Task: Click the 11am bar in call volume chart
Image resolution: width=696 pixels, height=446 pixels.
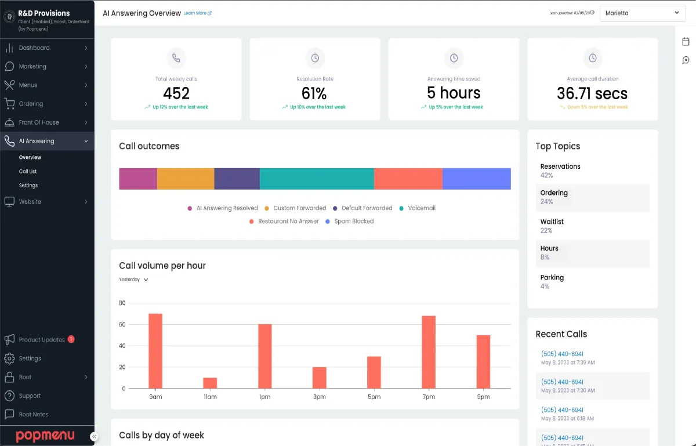Action: [x=210, y=383]
